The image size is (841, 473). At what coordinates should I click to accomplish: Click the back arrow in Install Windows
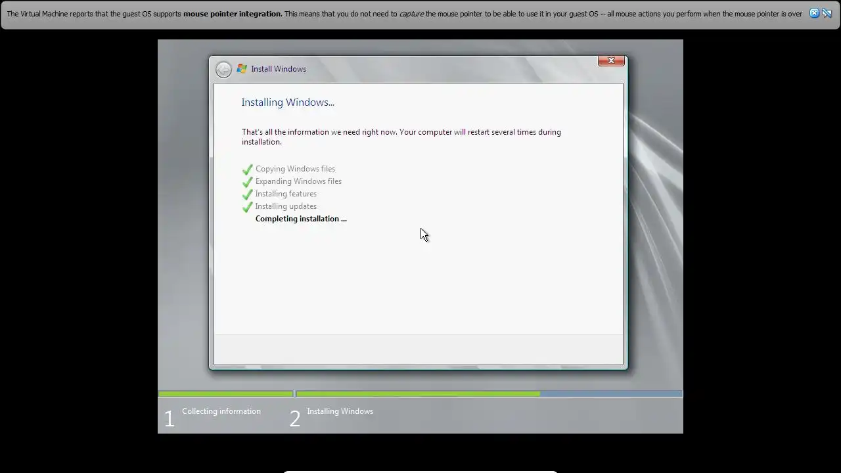(x=223, y=69)
